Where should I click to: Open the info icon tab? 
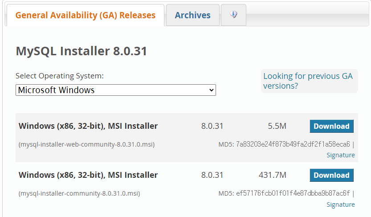coord(233,15)
